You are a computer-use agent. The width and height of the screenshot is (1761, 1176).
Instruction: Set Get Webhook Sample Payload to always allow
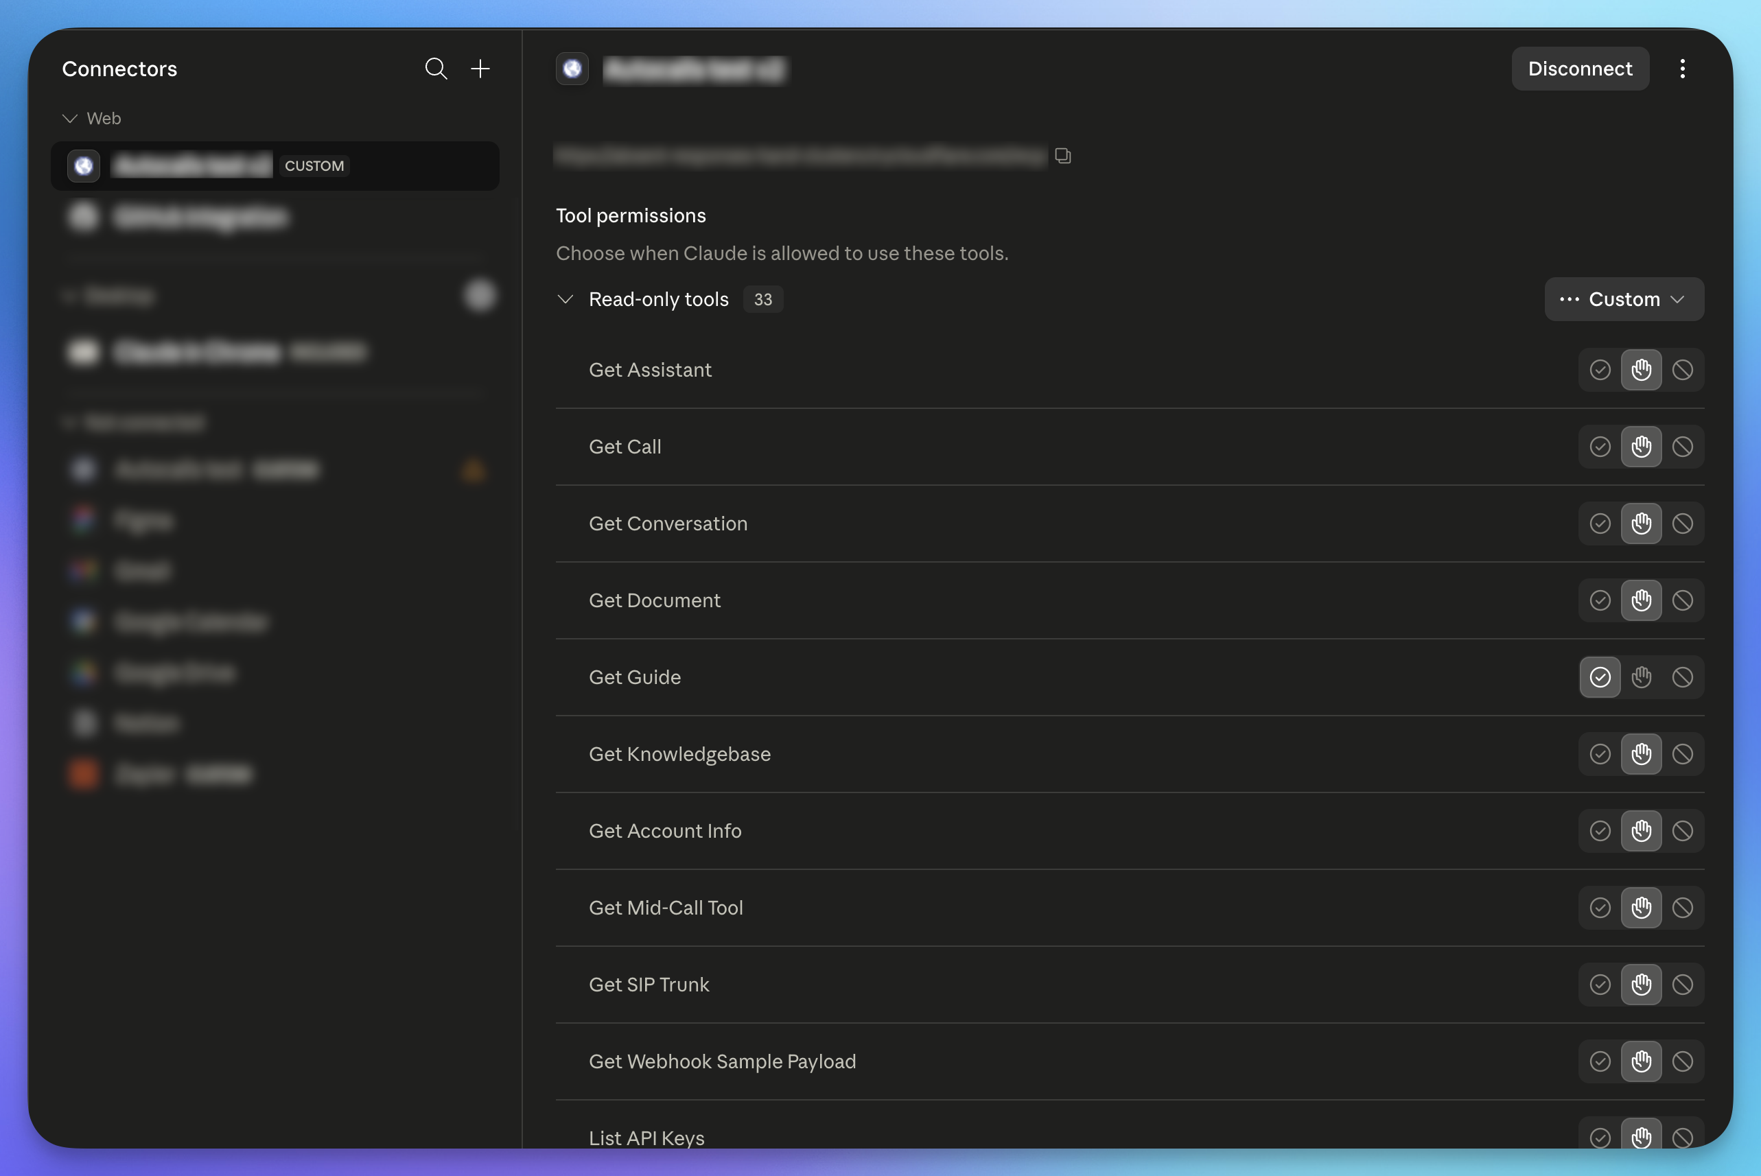[x=1600, y=1062]
